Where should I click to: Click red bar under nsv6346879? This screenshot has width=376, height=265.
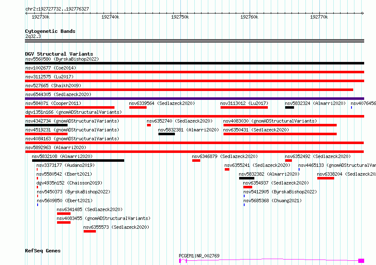click(196, 161)
